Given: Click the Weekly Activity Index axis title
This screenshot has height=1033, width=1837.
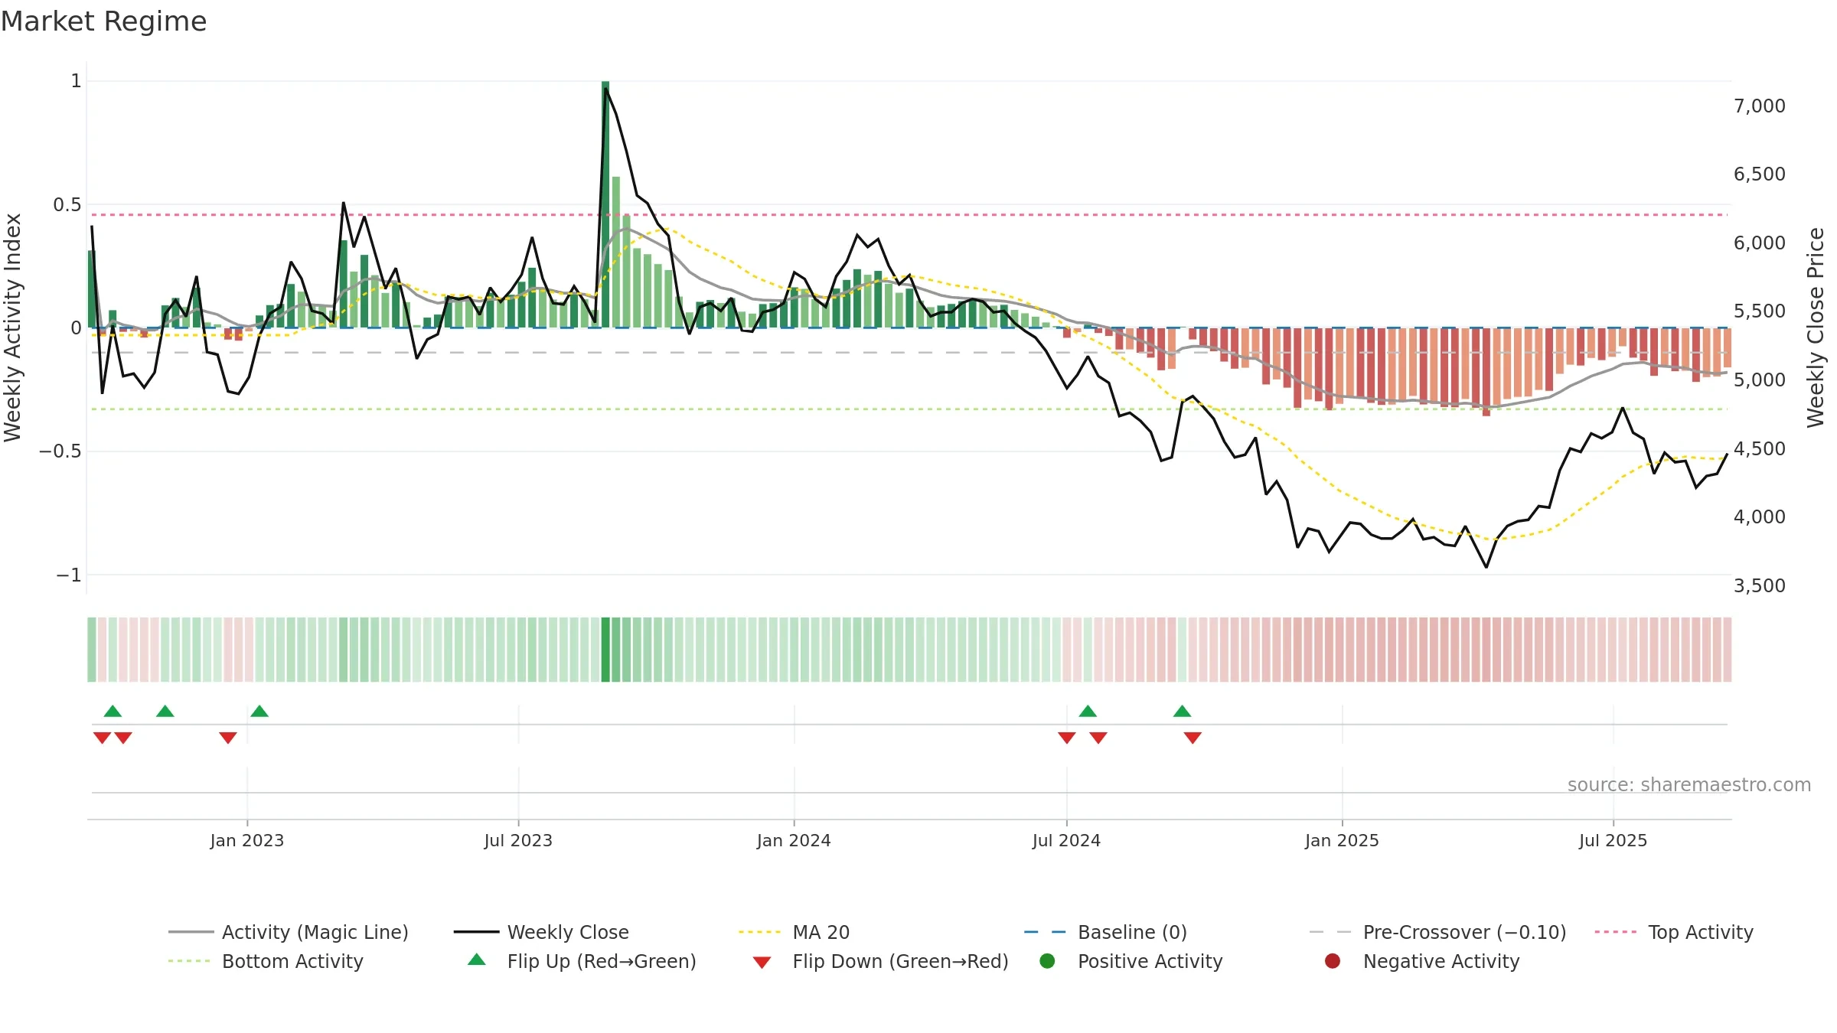Looking at the screenshot, I should pos(12,327).
